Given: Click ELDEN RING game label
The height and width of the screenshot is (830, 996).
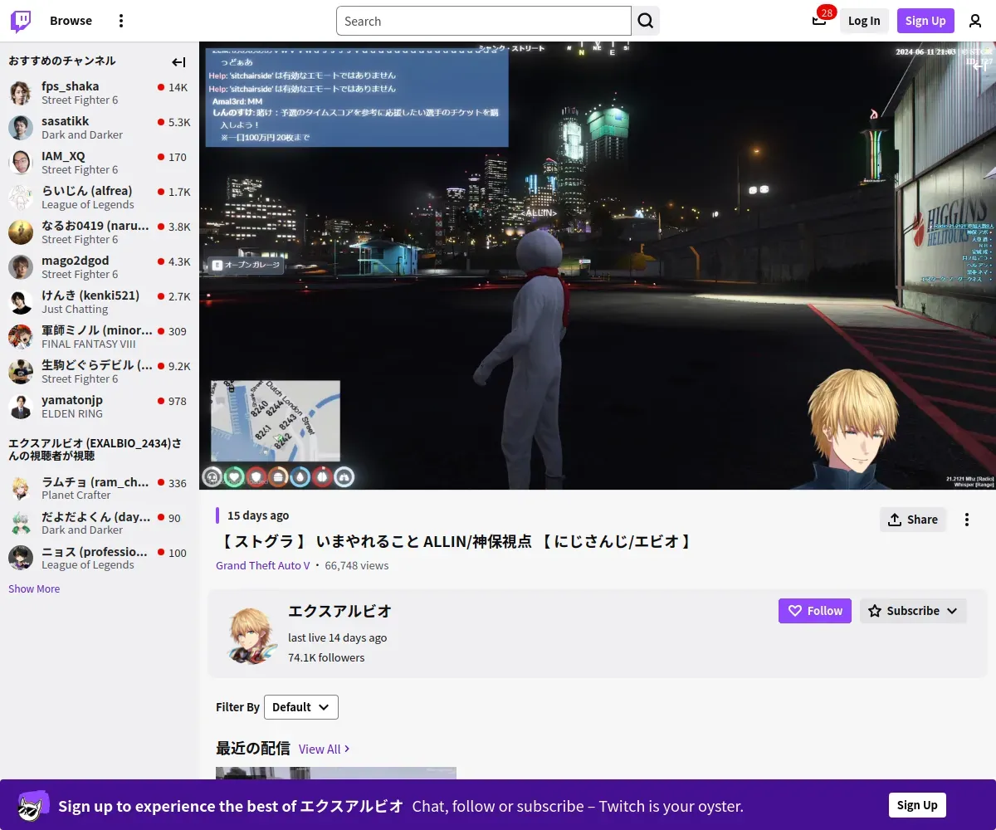Looking at the screenshot, I should (72, 414).
